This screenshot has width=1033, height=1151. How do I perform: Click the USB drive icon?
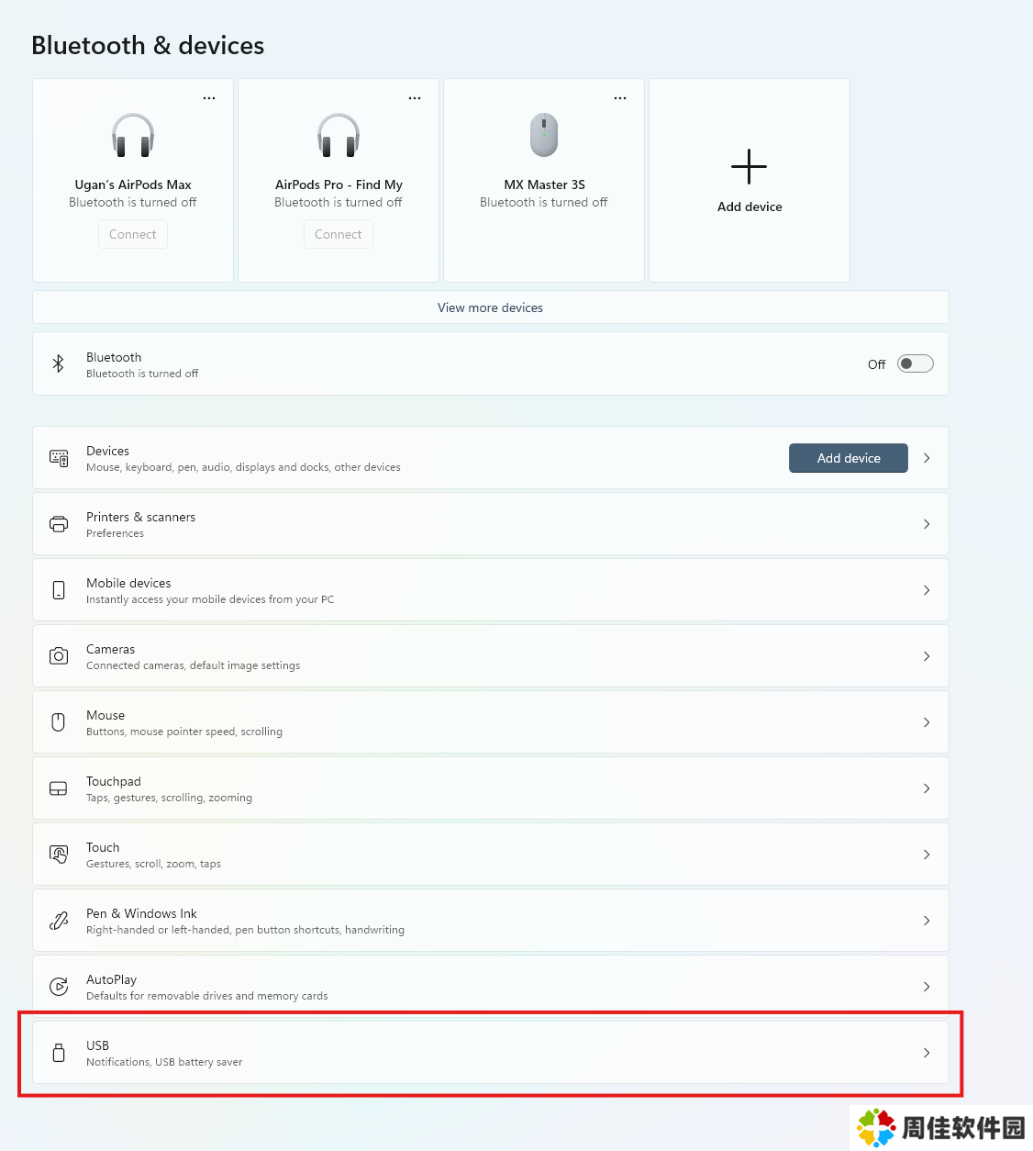[59, 1053]
